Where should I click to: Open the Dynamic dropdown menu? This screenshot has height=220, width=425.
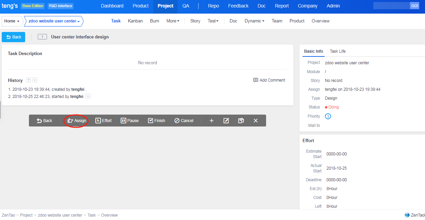(x=254, y=21)
